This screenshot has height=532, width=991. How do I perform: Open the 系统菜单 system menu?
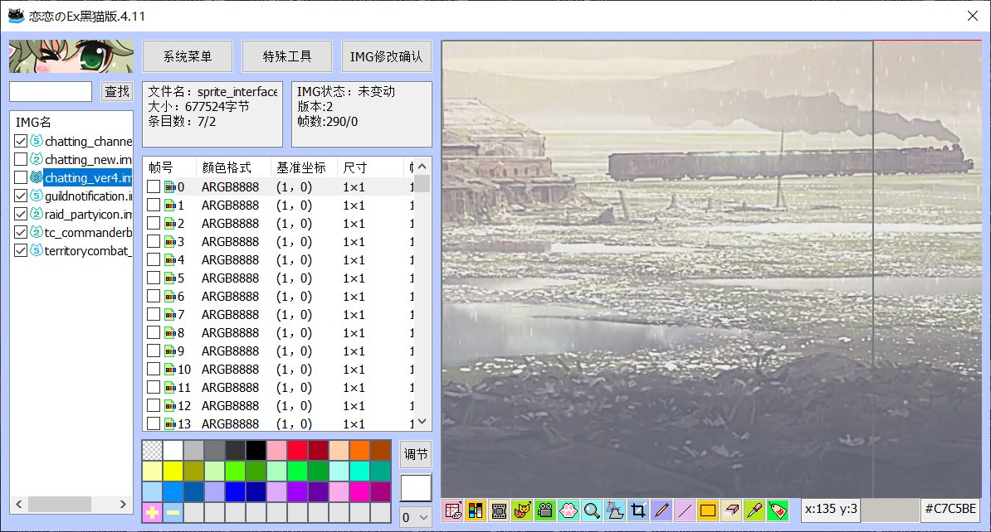tap(188, 57)
